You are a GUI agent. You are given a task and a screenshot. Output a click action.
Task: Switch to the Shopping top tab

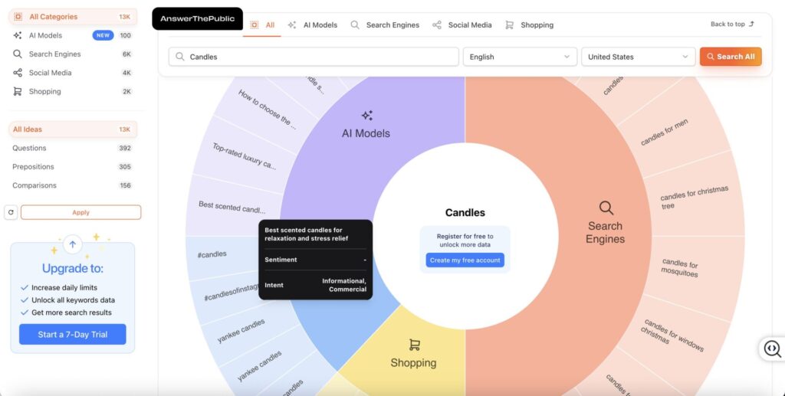(529, 25)
